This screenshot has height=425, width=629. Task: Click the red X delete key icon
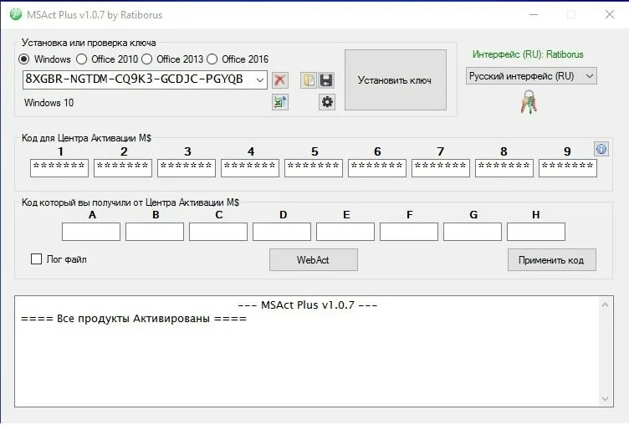[279, 80]
